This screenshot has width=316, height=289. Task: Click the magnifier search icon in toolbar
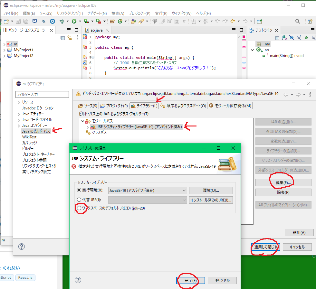coord(297,21)
